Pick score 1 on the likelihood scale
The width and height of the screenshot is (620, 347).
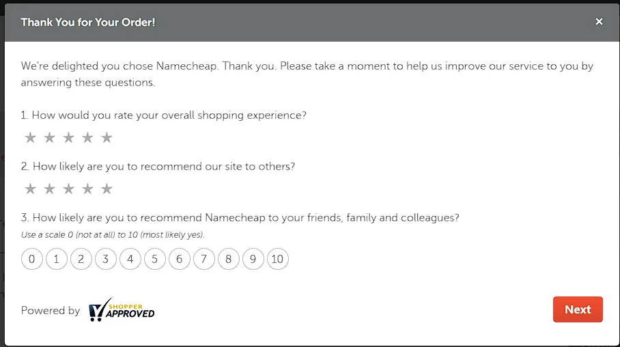pyautogui.click(x=56, y=259)
